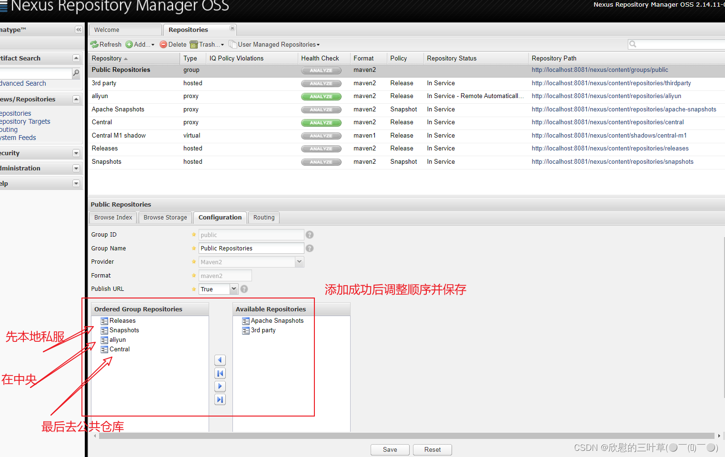Click the artifact search magnifier icon
The height and width of the screenshot is (457, 725).
[x=76, y=73]
